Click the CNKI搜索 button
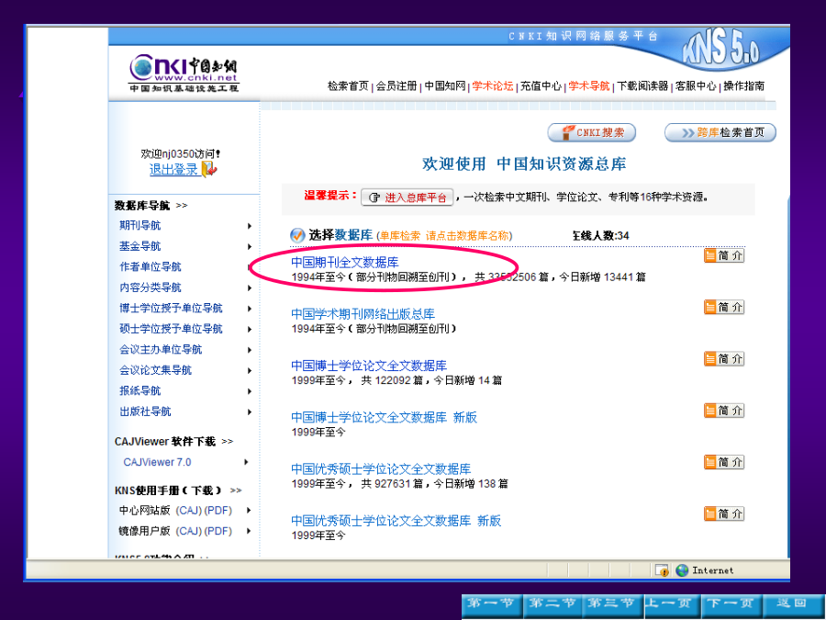This screenshot has height=620, width=826. coord(592,132)
